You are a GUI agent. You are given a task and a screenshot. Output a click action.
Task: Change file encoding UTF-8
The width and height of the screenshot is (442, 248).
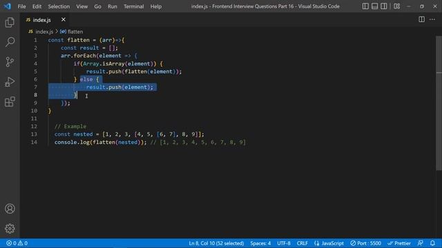click(284, 243)
